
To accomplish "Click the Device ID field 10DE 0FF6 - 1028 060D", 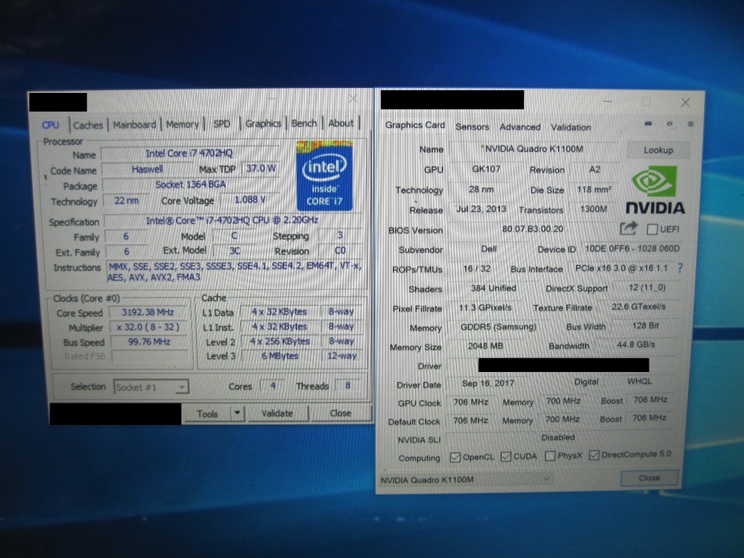I will tap(632, 248).
